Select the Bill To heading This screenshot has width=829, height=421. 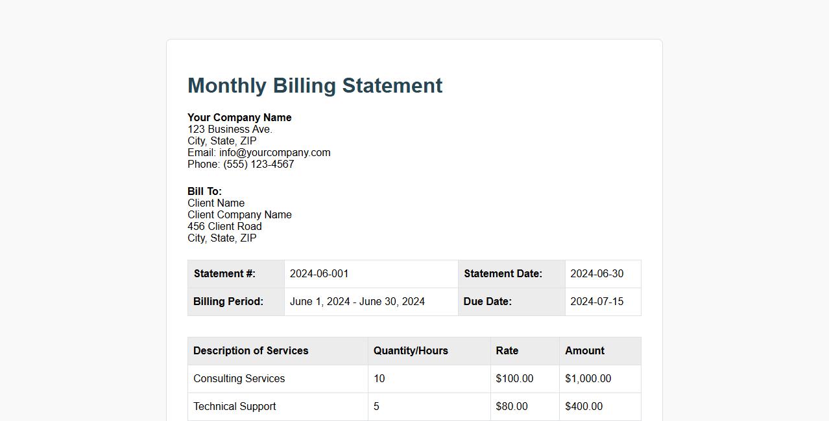[x=204, y=191]
